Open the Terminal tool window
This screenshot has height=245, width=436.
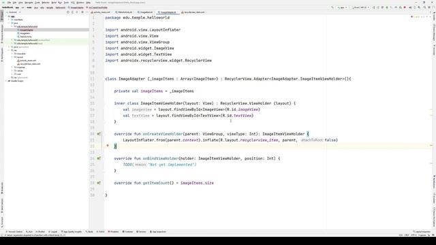tap(128, 231)
